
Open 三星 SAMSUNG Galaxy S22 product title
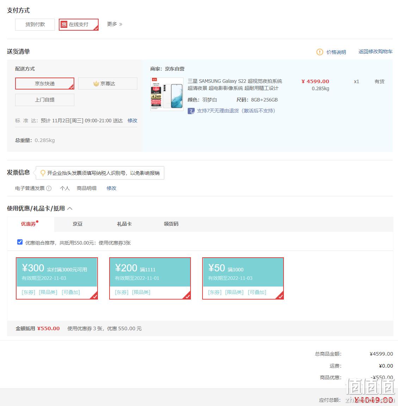point(235,85)
